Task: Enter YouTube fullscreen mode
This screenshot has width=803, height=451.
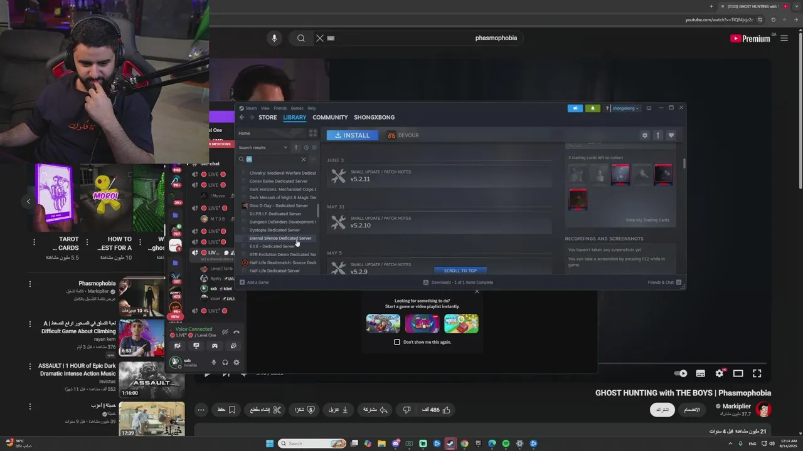Action: 757,373
